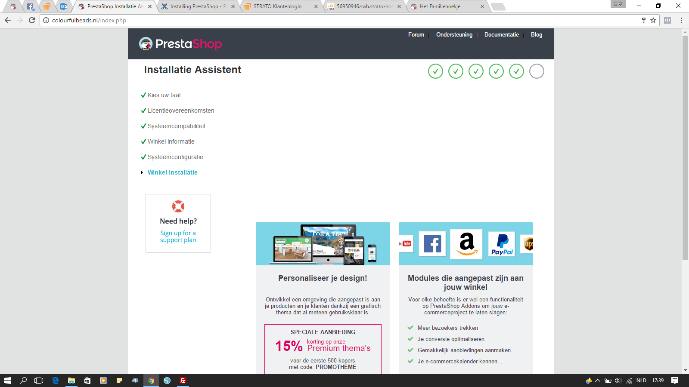Image resolution: width=689 pixels, height=387 pixels.
Task: Open the Wi-Fi network tray icon
Action: [x=629, y=381]
